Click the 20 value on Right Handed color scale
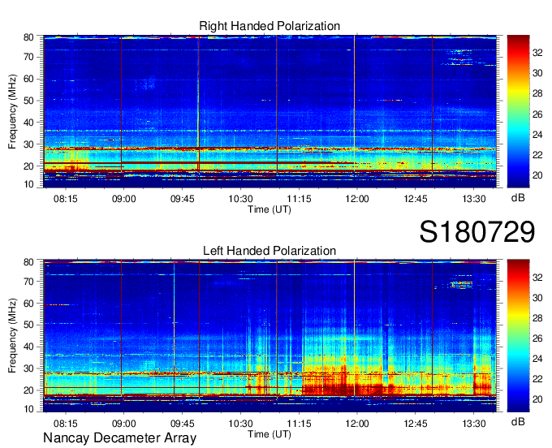 [x=537, y=175]
